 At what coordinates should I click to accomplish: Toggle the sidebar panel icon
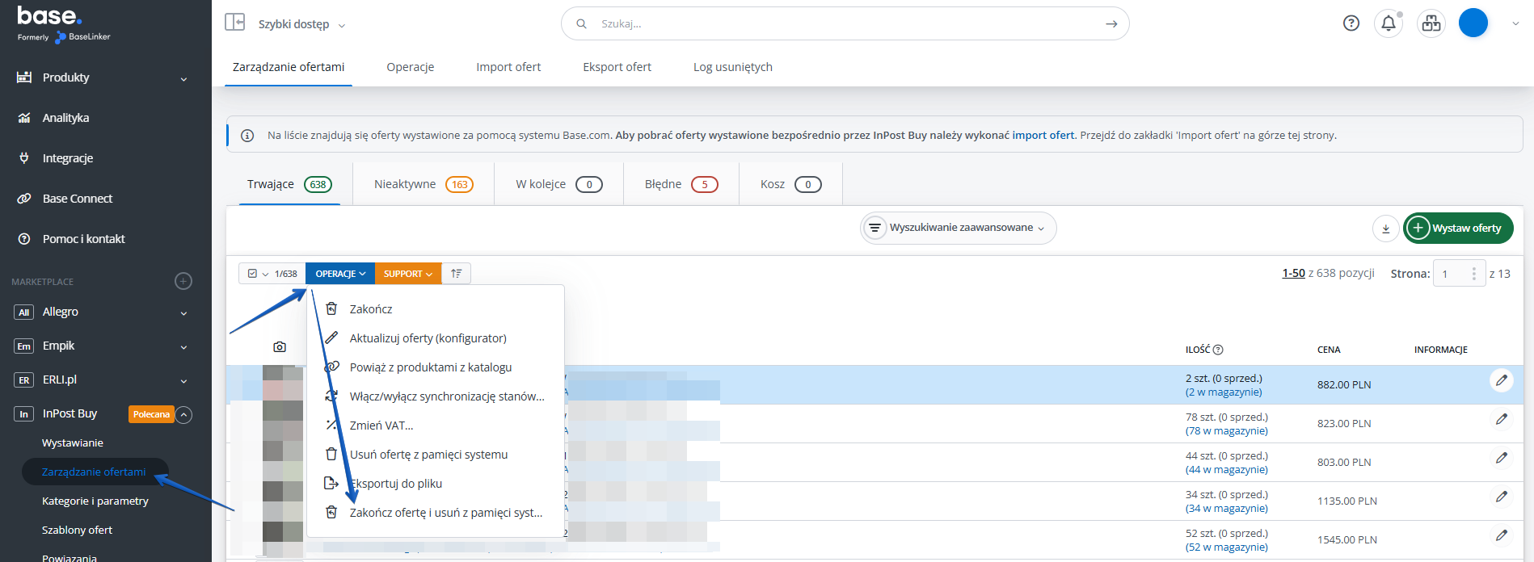pos(234,22)
